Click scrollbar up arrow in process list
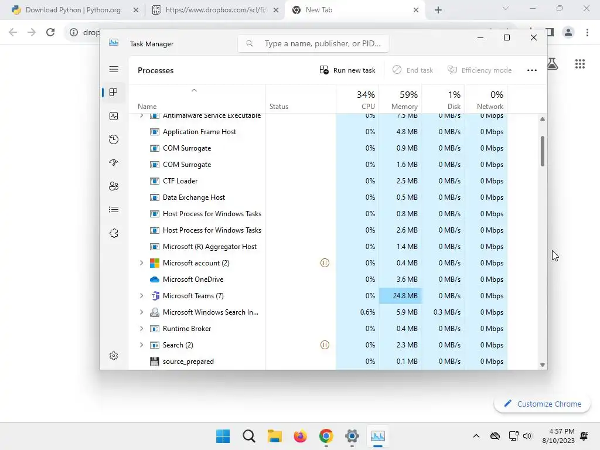This screenshot has height=450, width=600. pos(542,119)
